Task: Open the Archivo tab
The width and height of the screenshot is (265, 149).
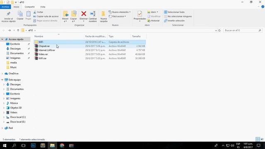Action: pyautogui.click(x=5, y=7)
